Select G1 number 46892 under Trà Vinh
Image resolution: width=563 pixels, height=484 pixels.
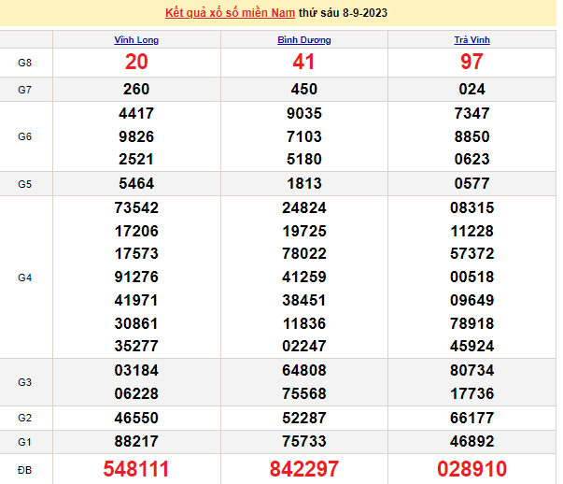tap(472, 441)
